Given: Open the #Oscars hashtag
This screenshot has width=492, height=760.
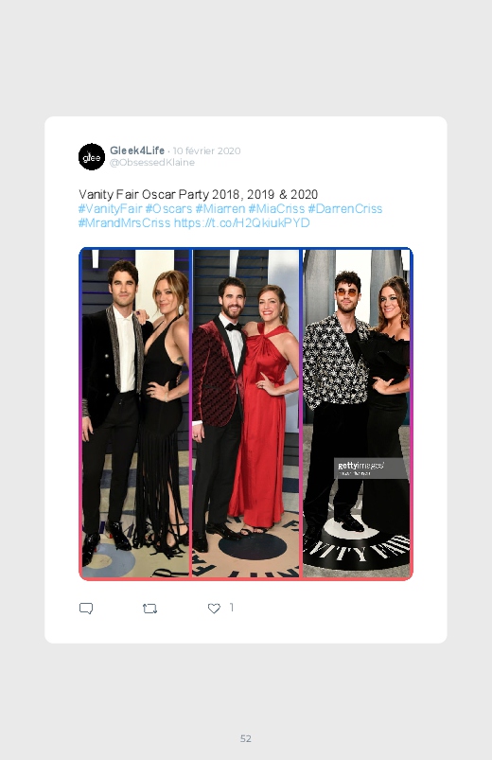Looking at the screenshot, I should (168, 208).
